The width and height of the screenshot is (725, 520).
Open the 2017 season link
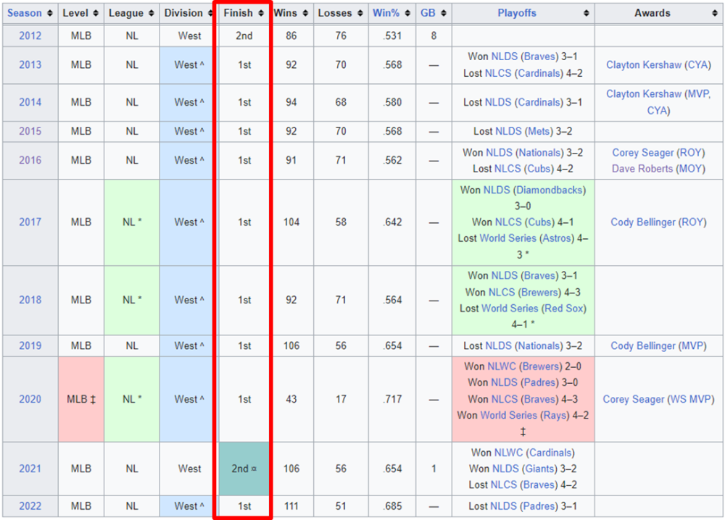pyautogui.click(x=30, y=222)
